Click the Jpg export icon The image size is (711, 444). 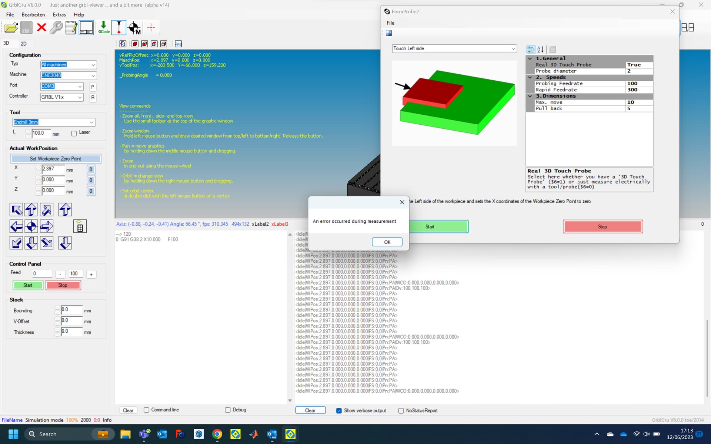178,44
